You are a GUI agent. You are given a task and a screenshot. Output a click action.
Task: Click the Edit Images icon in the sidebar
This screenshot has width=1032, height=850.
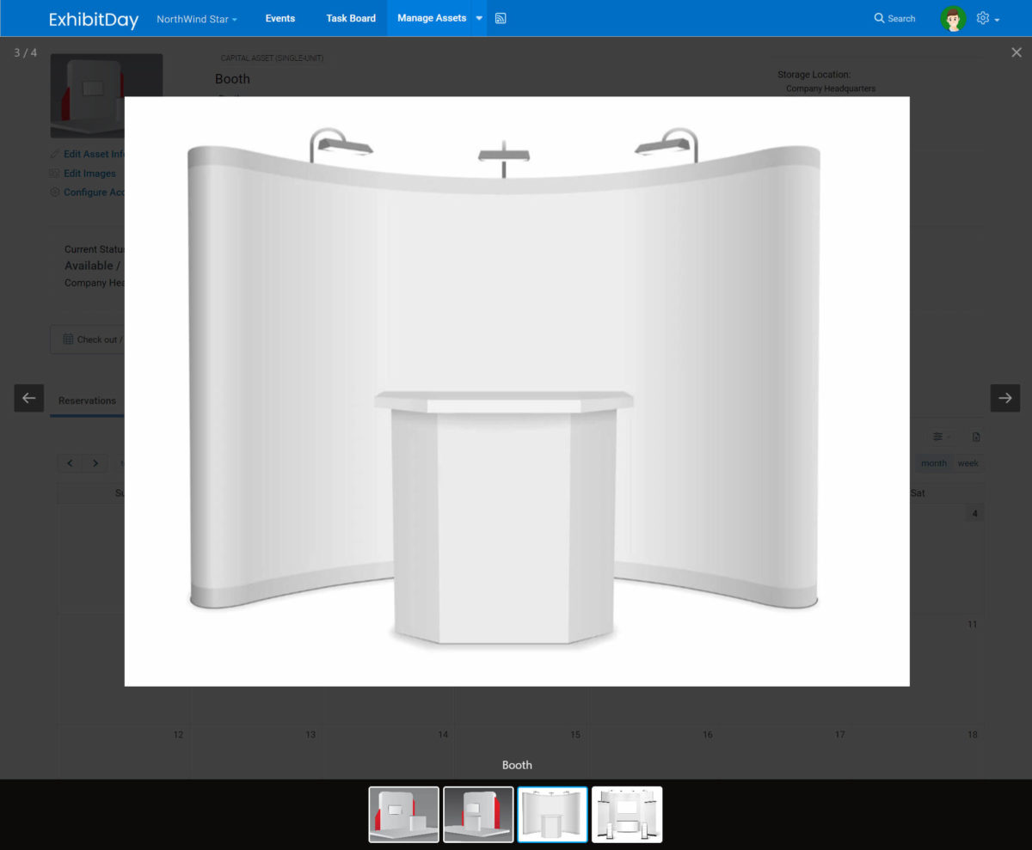tap(53, 173)
